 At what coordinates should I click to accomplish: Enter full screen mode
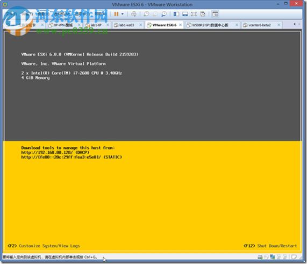click(x=194, y=14)
